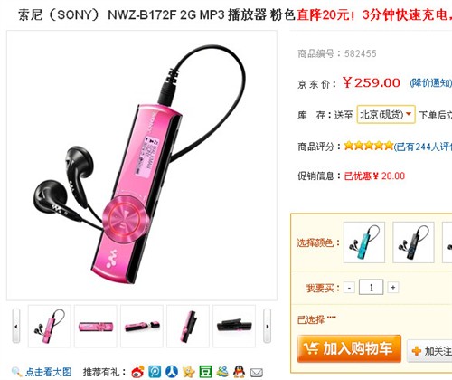Share to Douban green icon

[205, 372]
